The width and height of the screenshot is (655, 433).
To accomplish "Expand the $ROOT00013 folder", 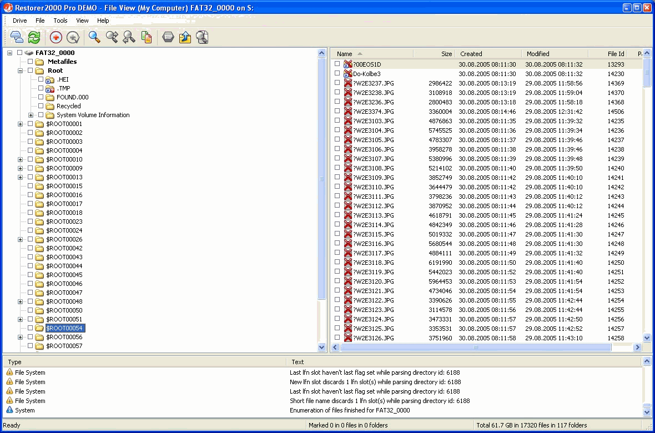I will 20,177.
